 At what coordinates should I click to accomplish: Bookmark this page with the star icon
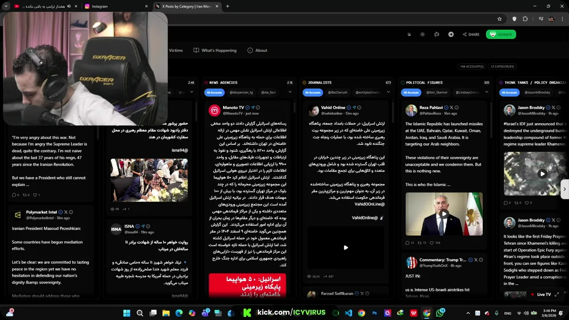[x=500, y=19]
